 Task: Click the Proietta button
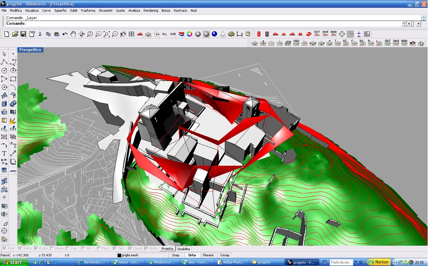tap(167, 249)
